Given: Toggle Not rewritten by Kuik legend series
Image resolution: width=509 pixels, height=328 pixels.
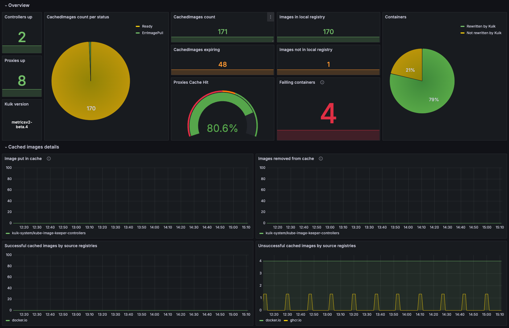Looking at the screenshot, I should [x=484, y=33].
